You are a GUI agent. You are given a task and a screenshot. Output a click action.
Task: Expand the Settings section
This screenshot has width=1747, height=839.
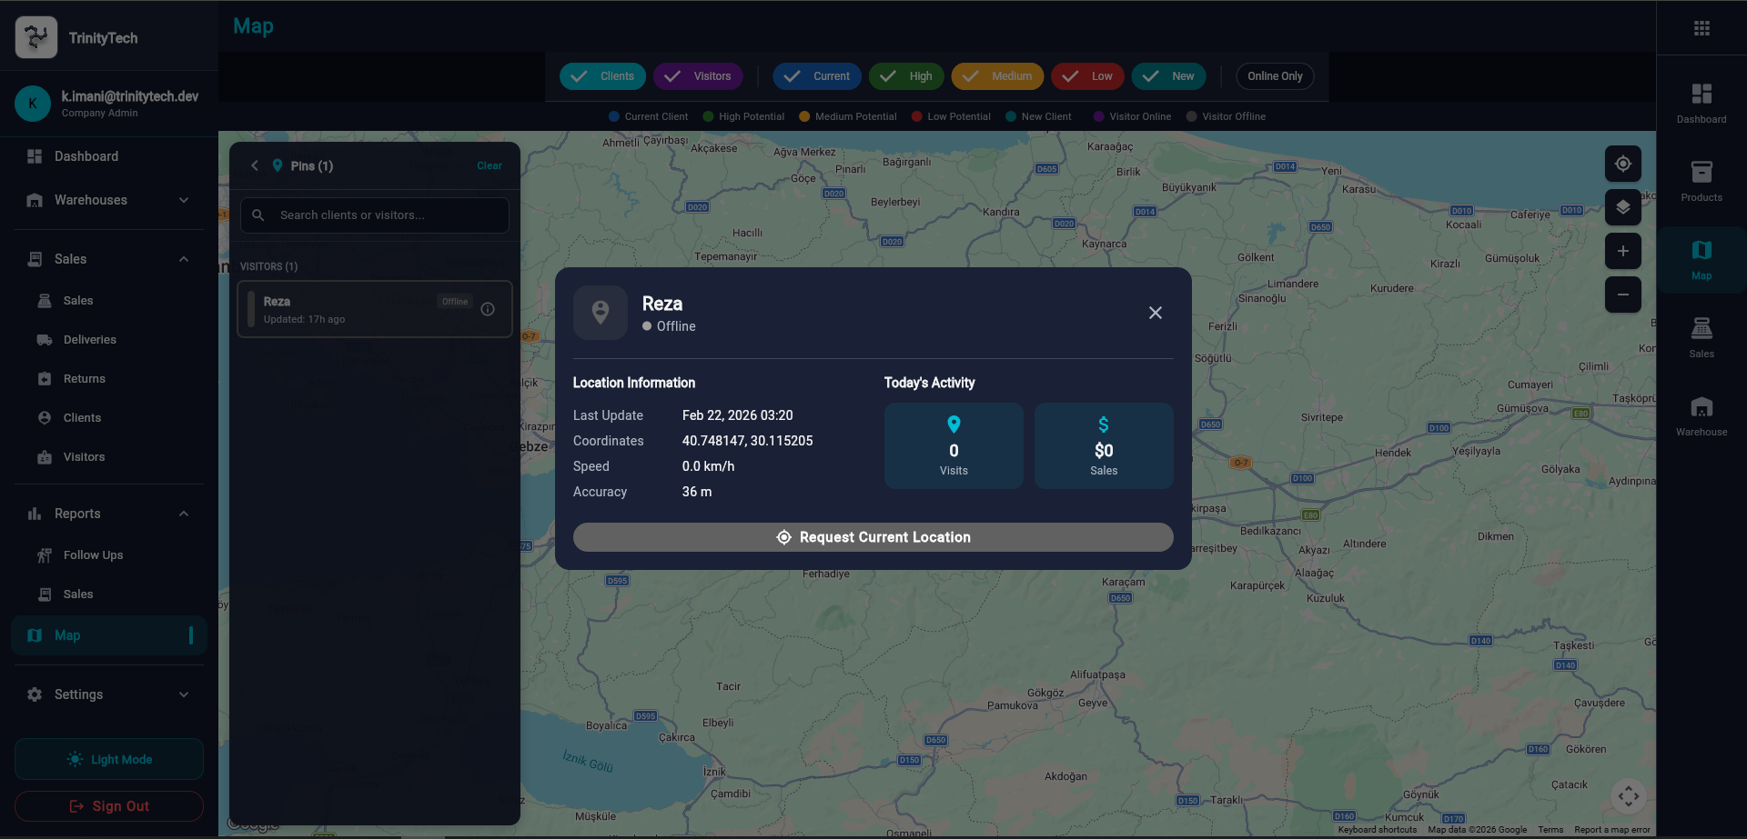click(x=106, y=694)
